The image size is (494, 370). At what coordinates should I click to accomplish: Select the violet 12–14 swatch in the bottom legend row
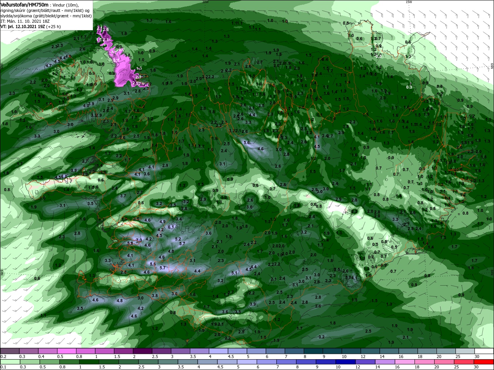(x=365, y=362)
